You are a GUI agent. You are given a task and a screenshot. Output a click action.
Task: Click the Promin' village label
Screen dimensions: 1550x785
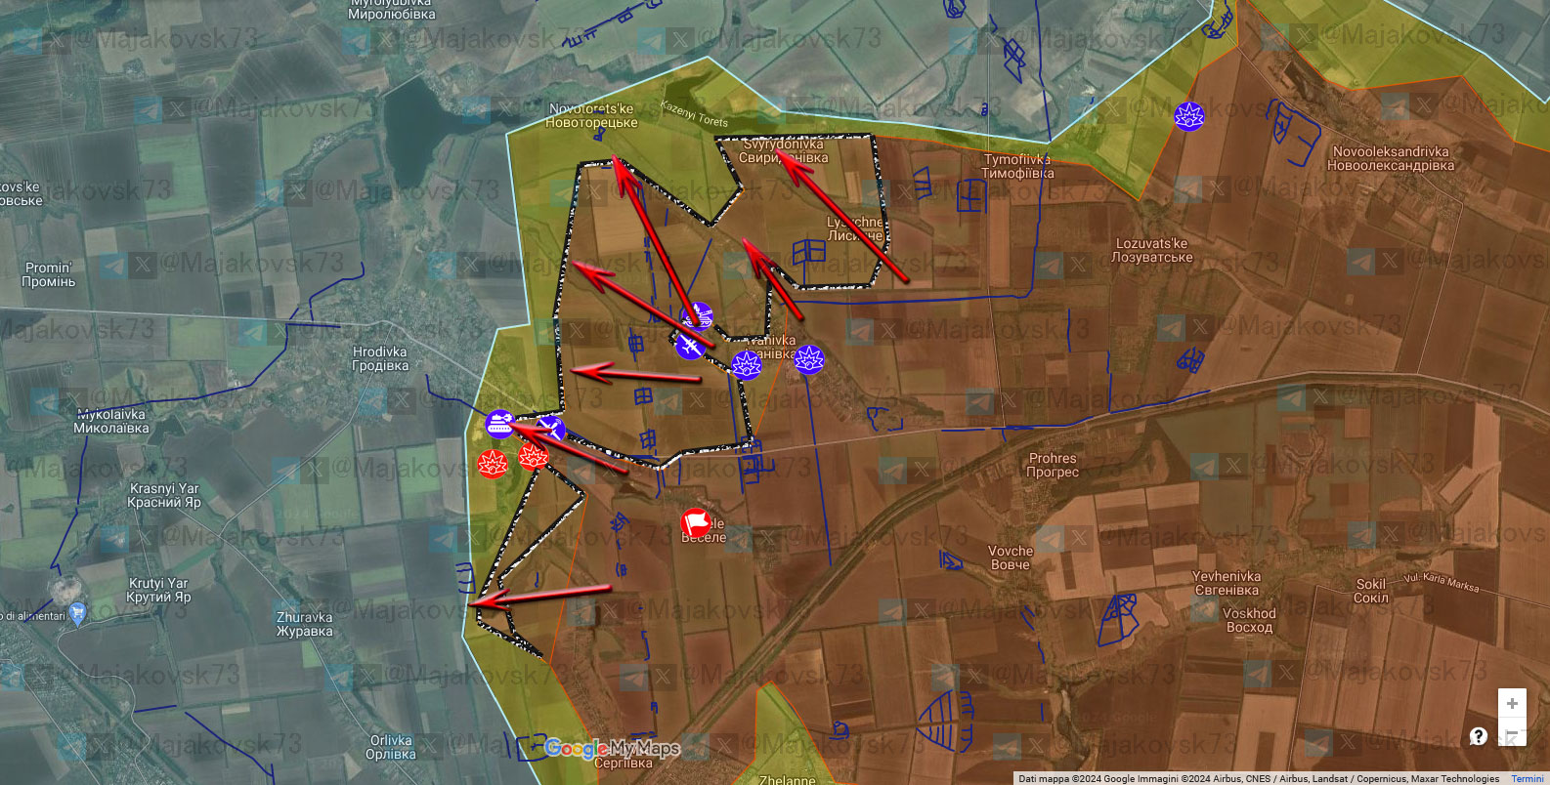tap(49, 274)
